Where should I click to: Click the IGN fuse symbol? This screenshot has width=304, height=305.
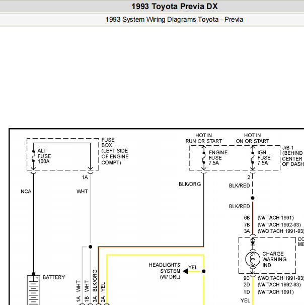253,158
